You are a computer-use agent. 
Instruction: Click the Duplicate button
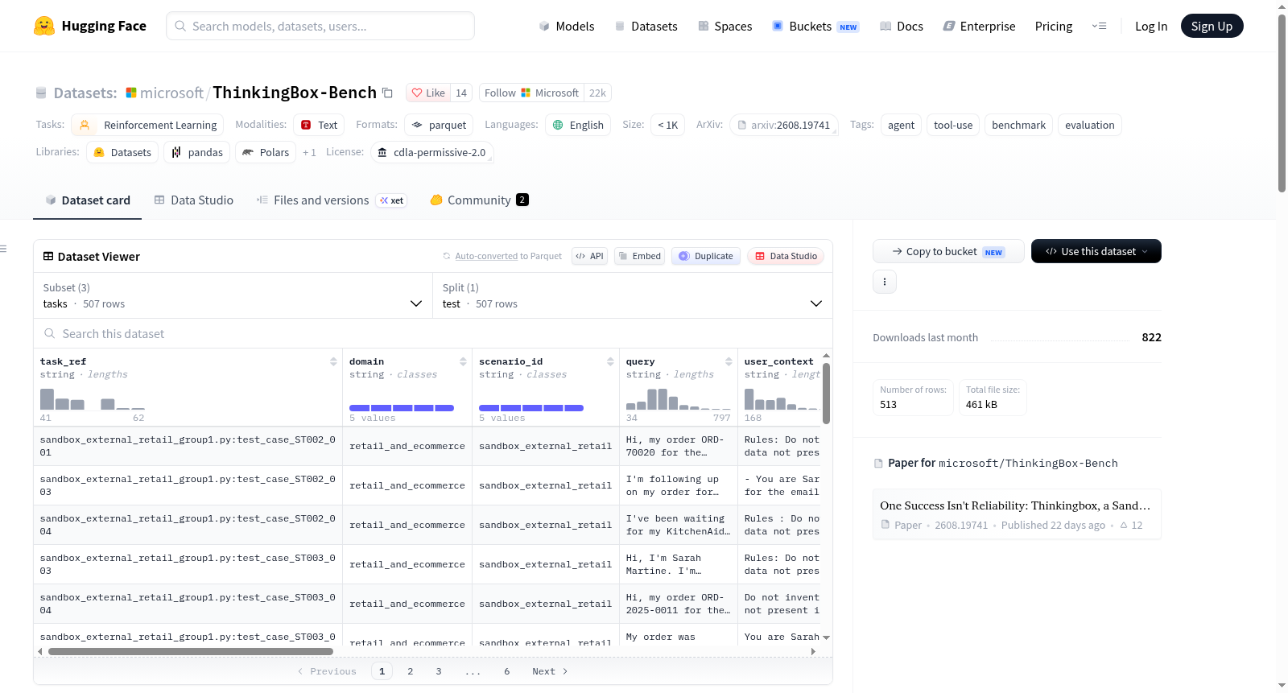[706, 256]
